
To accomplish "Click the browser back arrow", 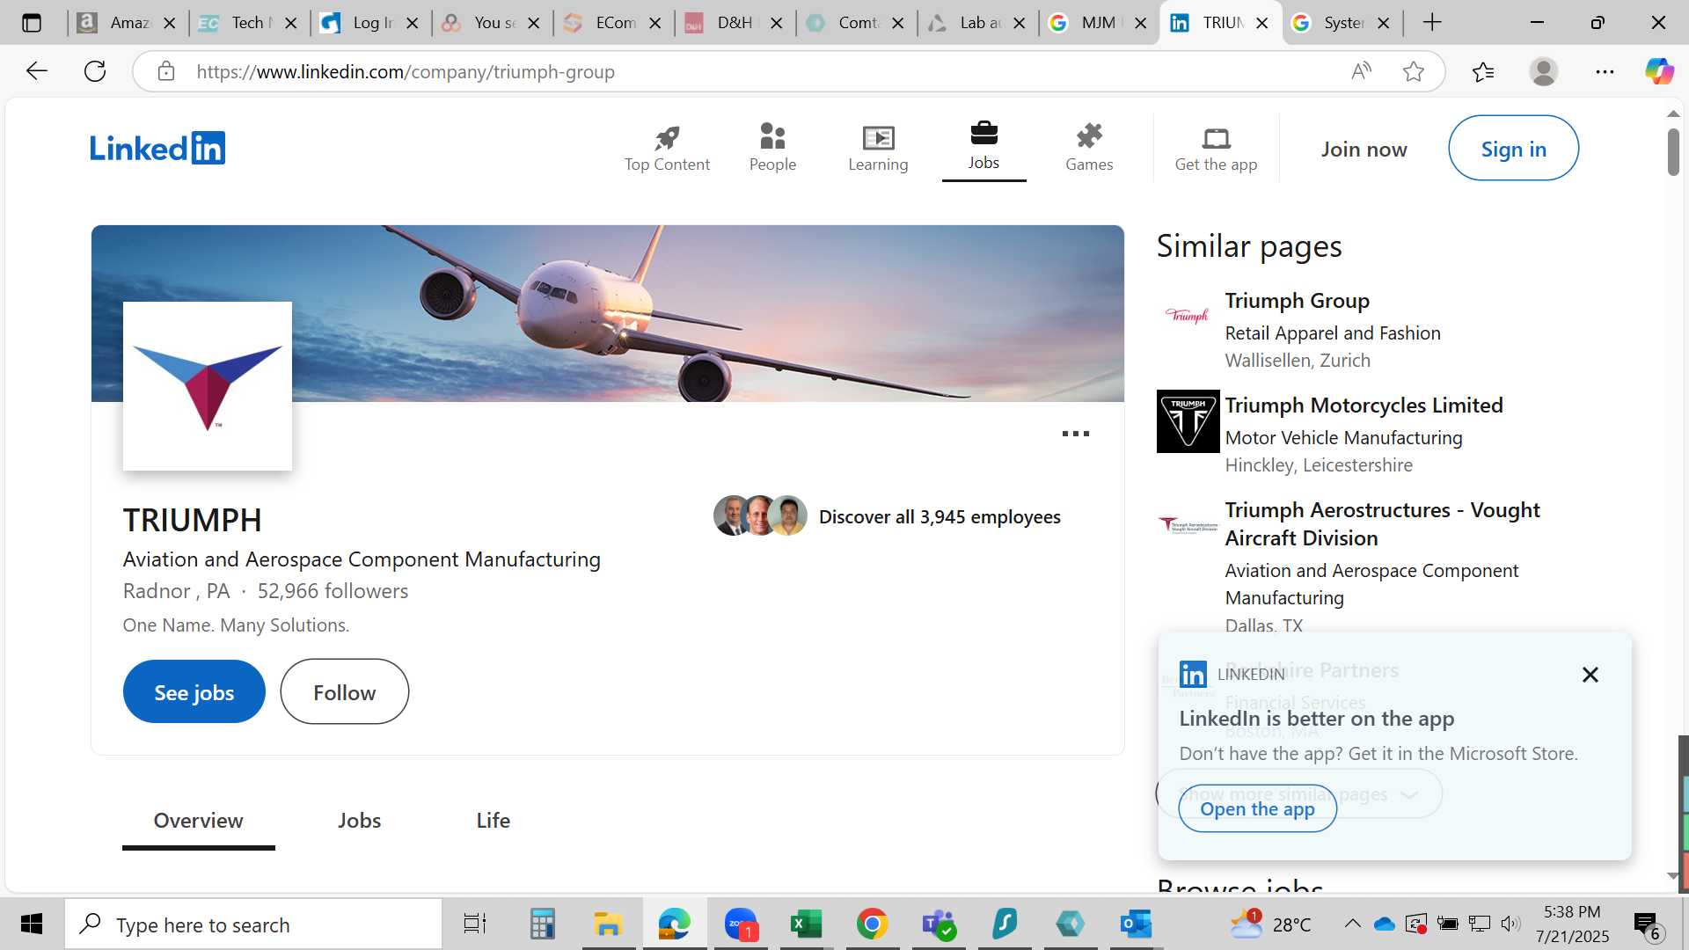I will click(x=37, y=71).
